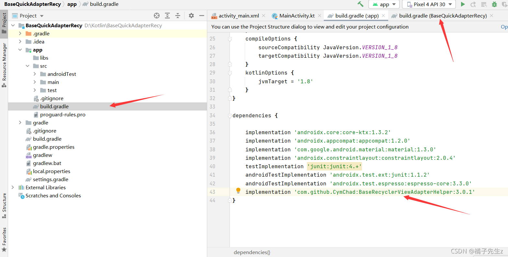This screenshot has width=508, height=257.
Task: Click the 'junit:junit:4.+' string
Action: coord(334,166)
